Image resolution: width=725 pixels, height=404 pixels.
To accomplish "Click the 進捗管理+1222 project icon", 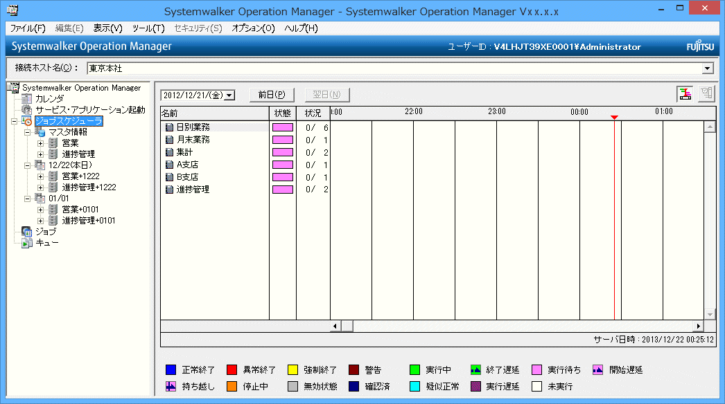I will (x=53, y=187).
